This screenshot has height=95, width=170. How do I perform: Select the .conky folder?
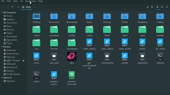[x=89, y=29]
